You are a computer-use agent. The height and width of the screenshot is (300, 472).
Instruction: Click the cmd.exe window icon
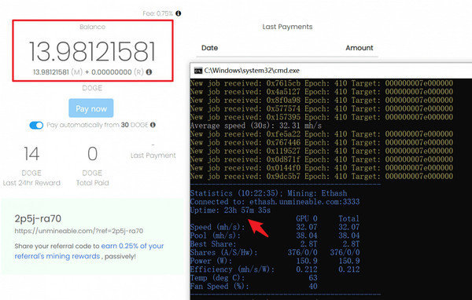198,71
